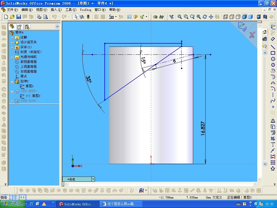The image size is (277, 208).
Task: Open the PropertyManager tab
Action: pyautogui.click(x=19, y=27)
